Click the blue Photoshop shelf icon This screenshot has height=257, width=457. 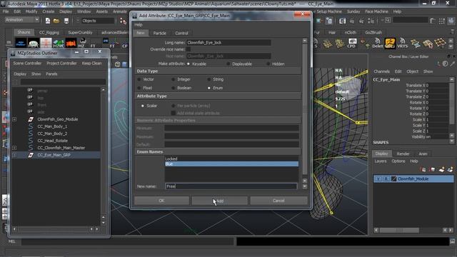click(21, 43)
